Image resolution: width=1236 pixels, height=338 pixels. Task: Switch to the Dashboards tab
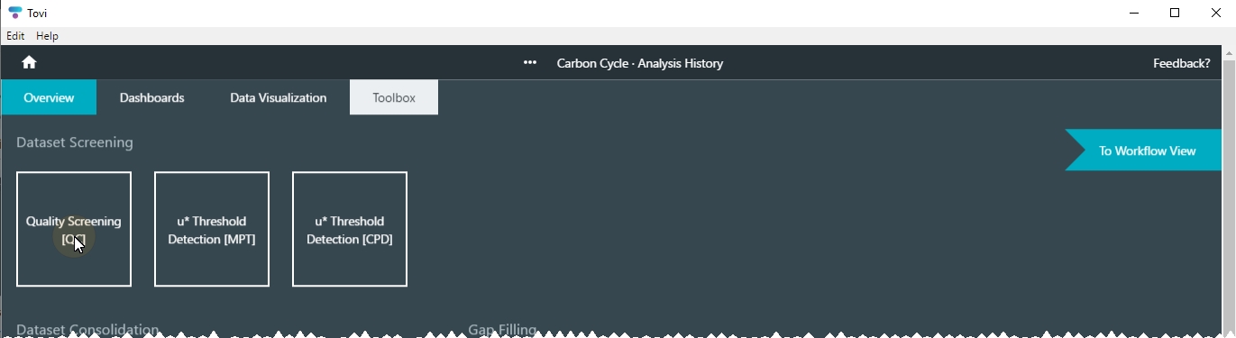tap(151, 97)
